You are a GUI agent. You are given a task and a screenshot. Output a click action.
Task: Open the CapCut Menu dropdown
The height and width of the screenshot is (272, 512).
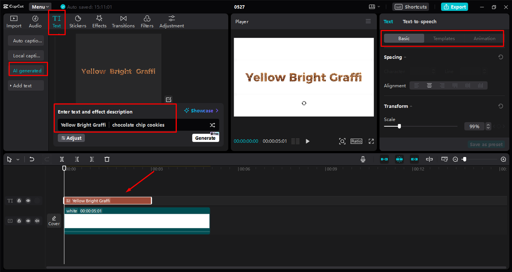click(x=40, y=7)
